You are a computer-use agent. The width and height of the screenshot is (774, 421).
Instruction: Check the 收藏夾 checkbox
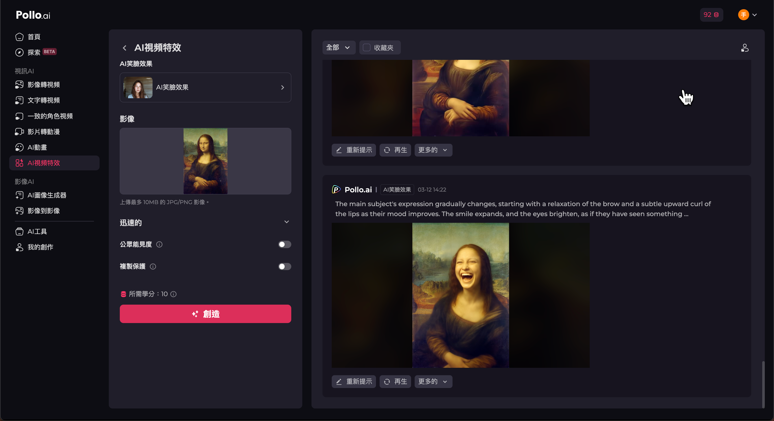tap(367, 47)
